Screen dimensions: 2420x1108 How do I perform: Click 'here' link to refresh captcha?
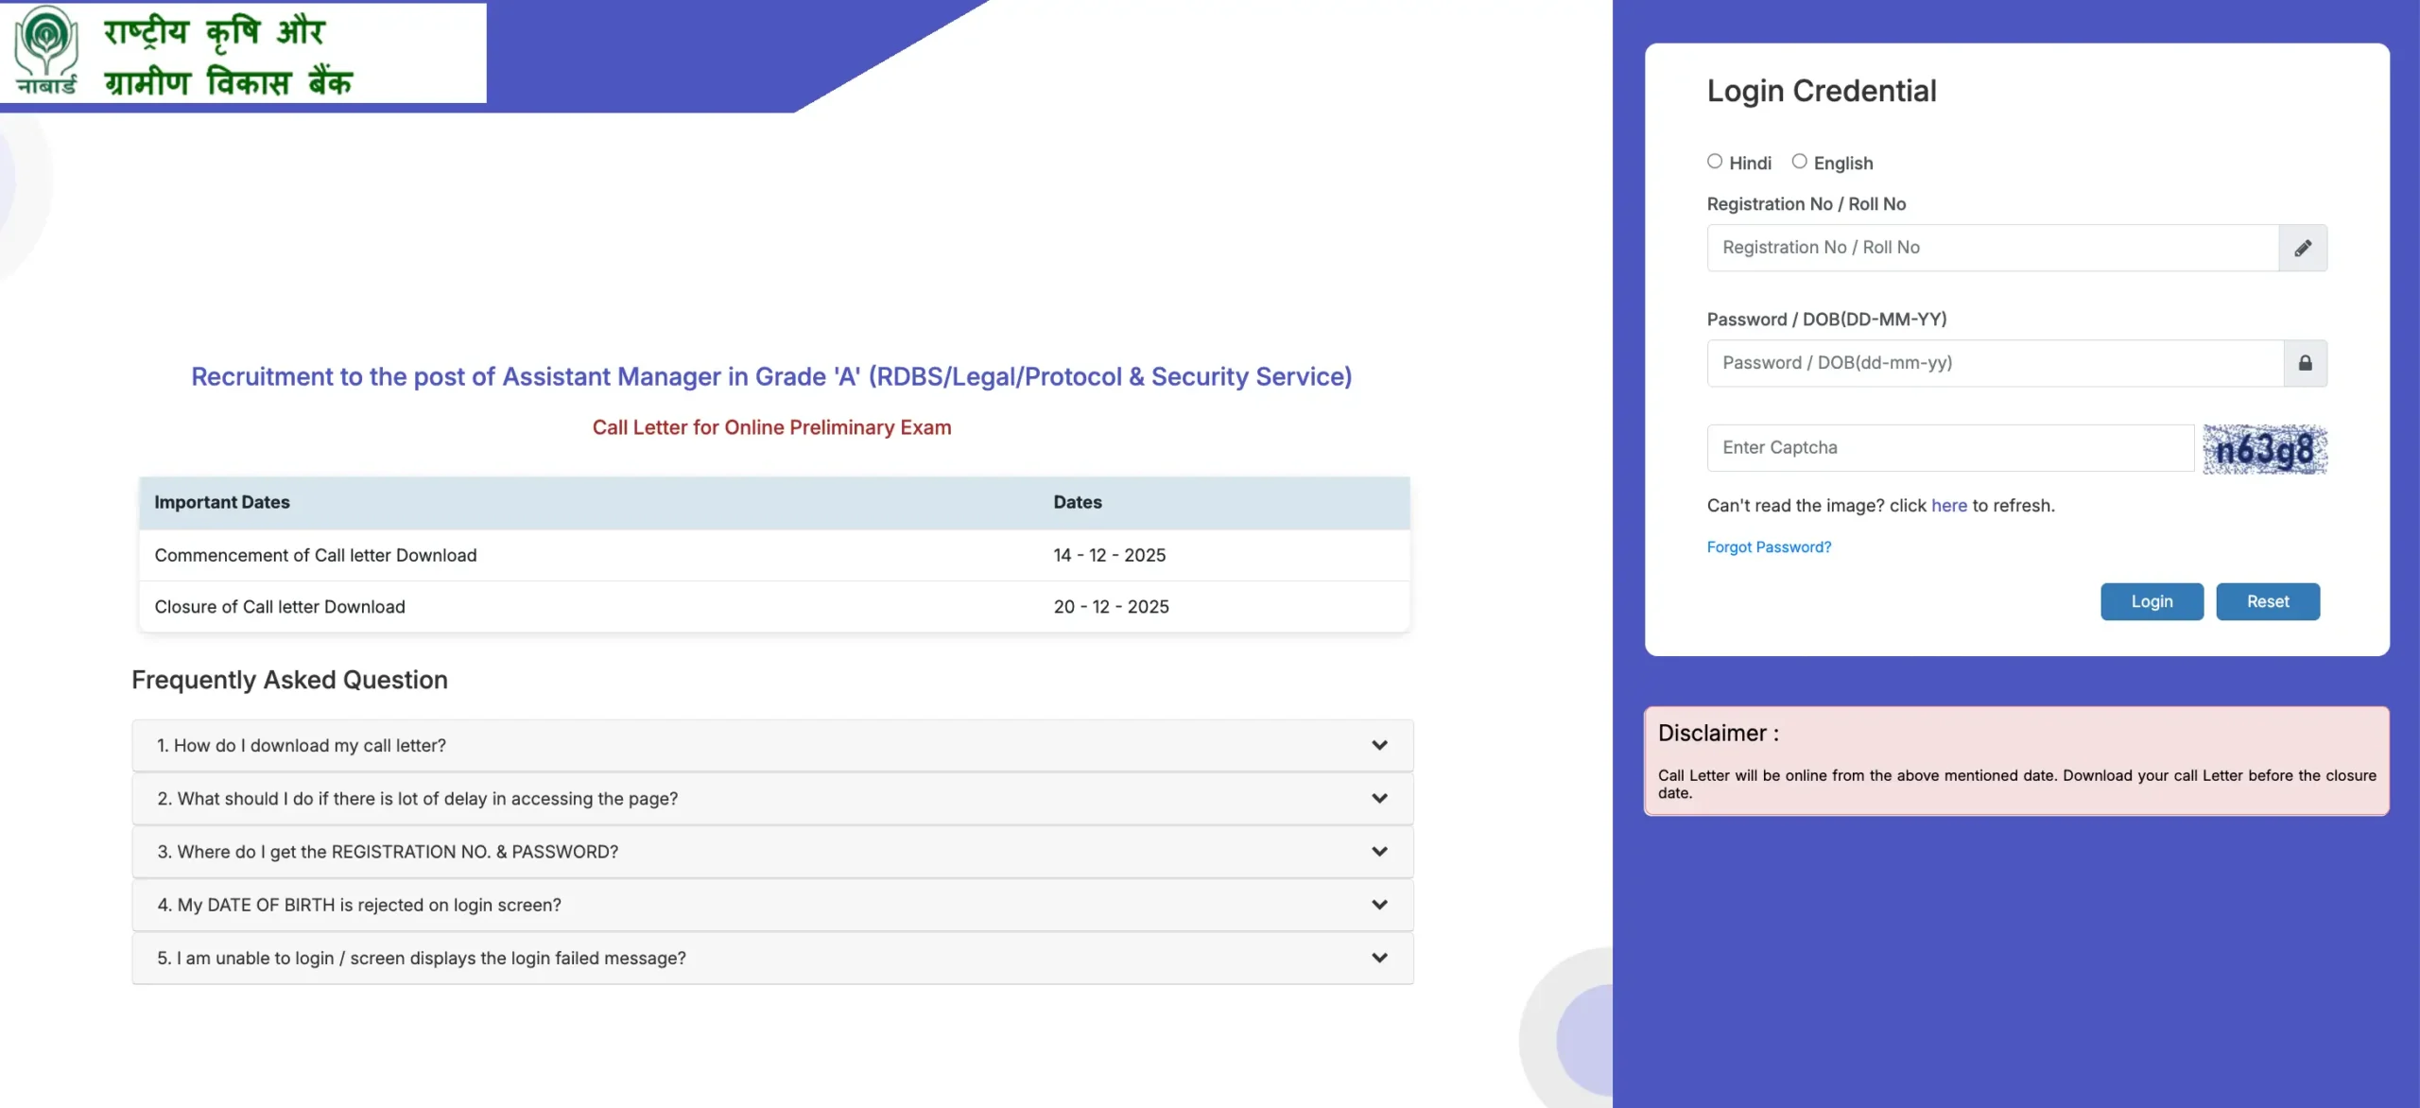pyautogui.click(x=1948, y=506)
